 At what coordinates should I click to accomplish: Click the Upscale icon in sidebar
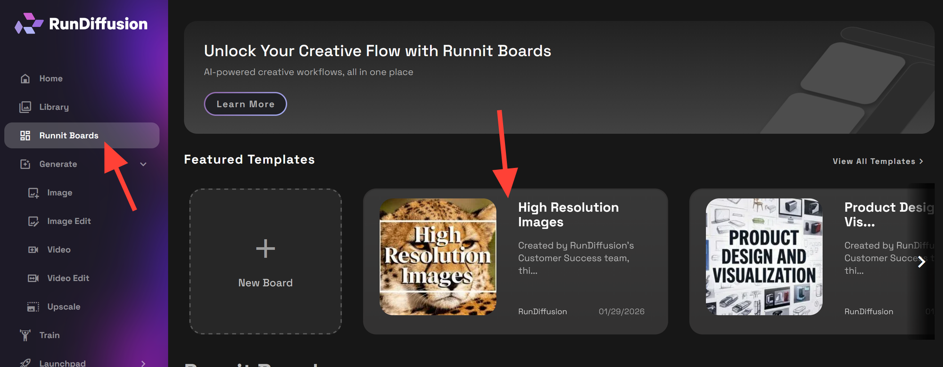pos(33,307)
